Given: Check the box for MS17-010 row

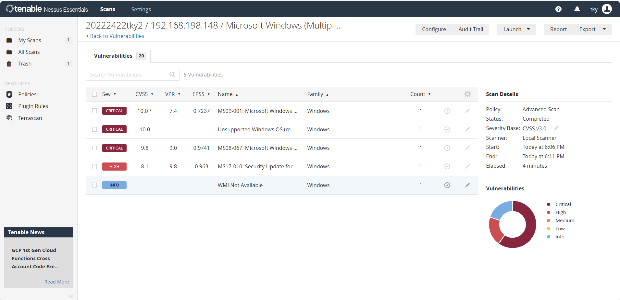Looking at the screenshot, I should coord(94,166).
